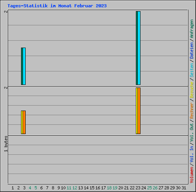Click the yellow Besuche bar on day 3
This screenshot has height=192, width=196.
pos(22,122)
